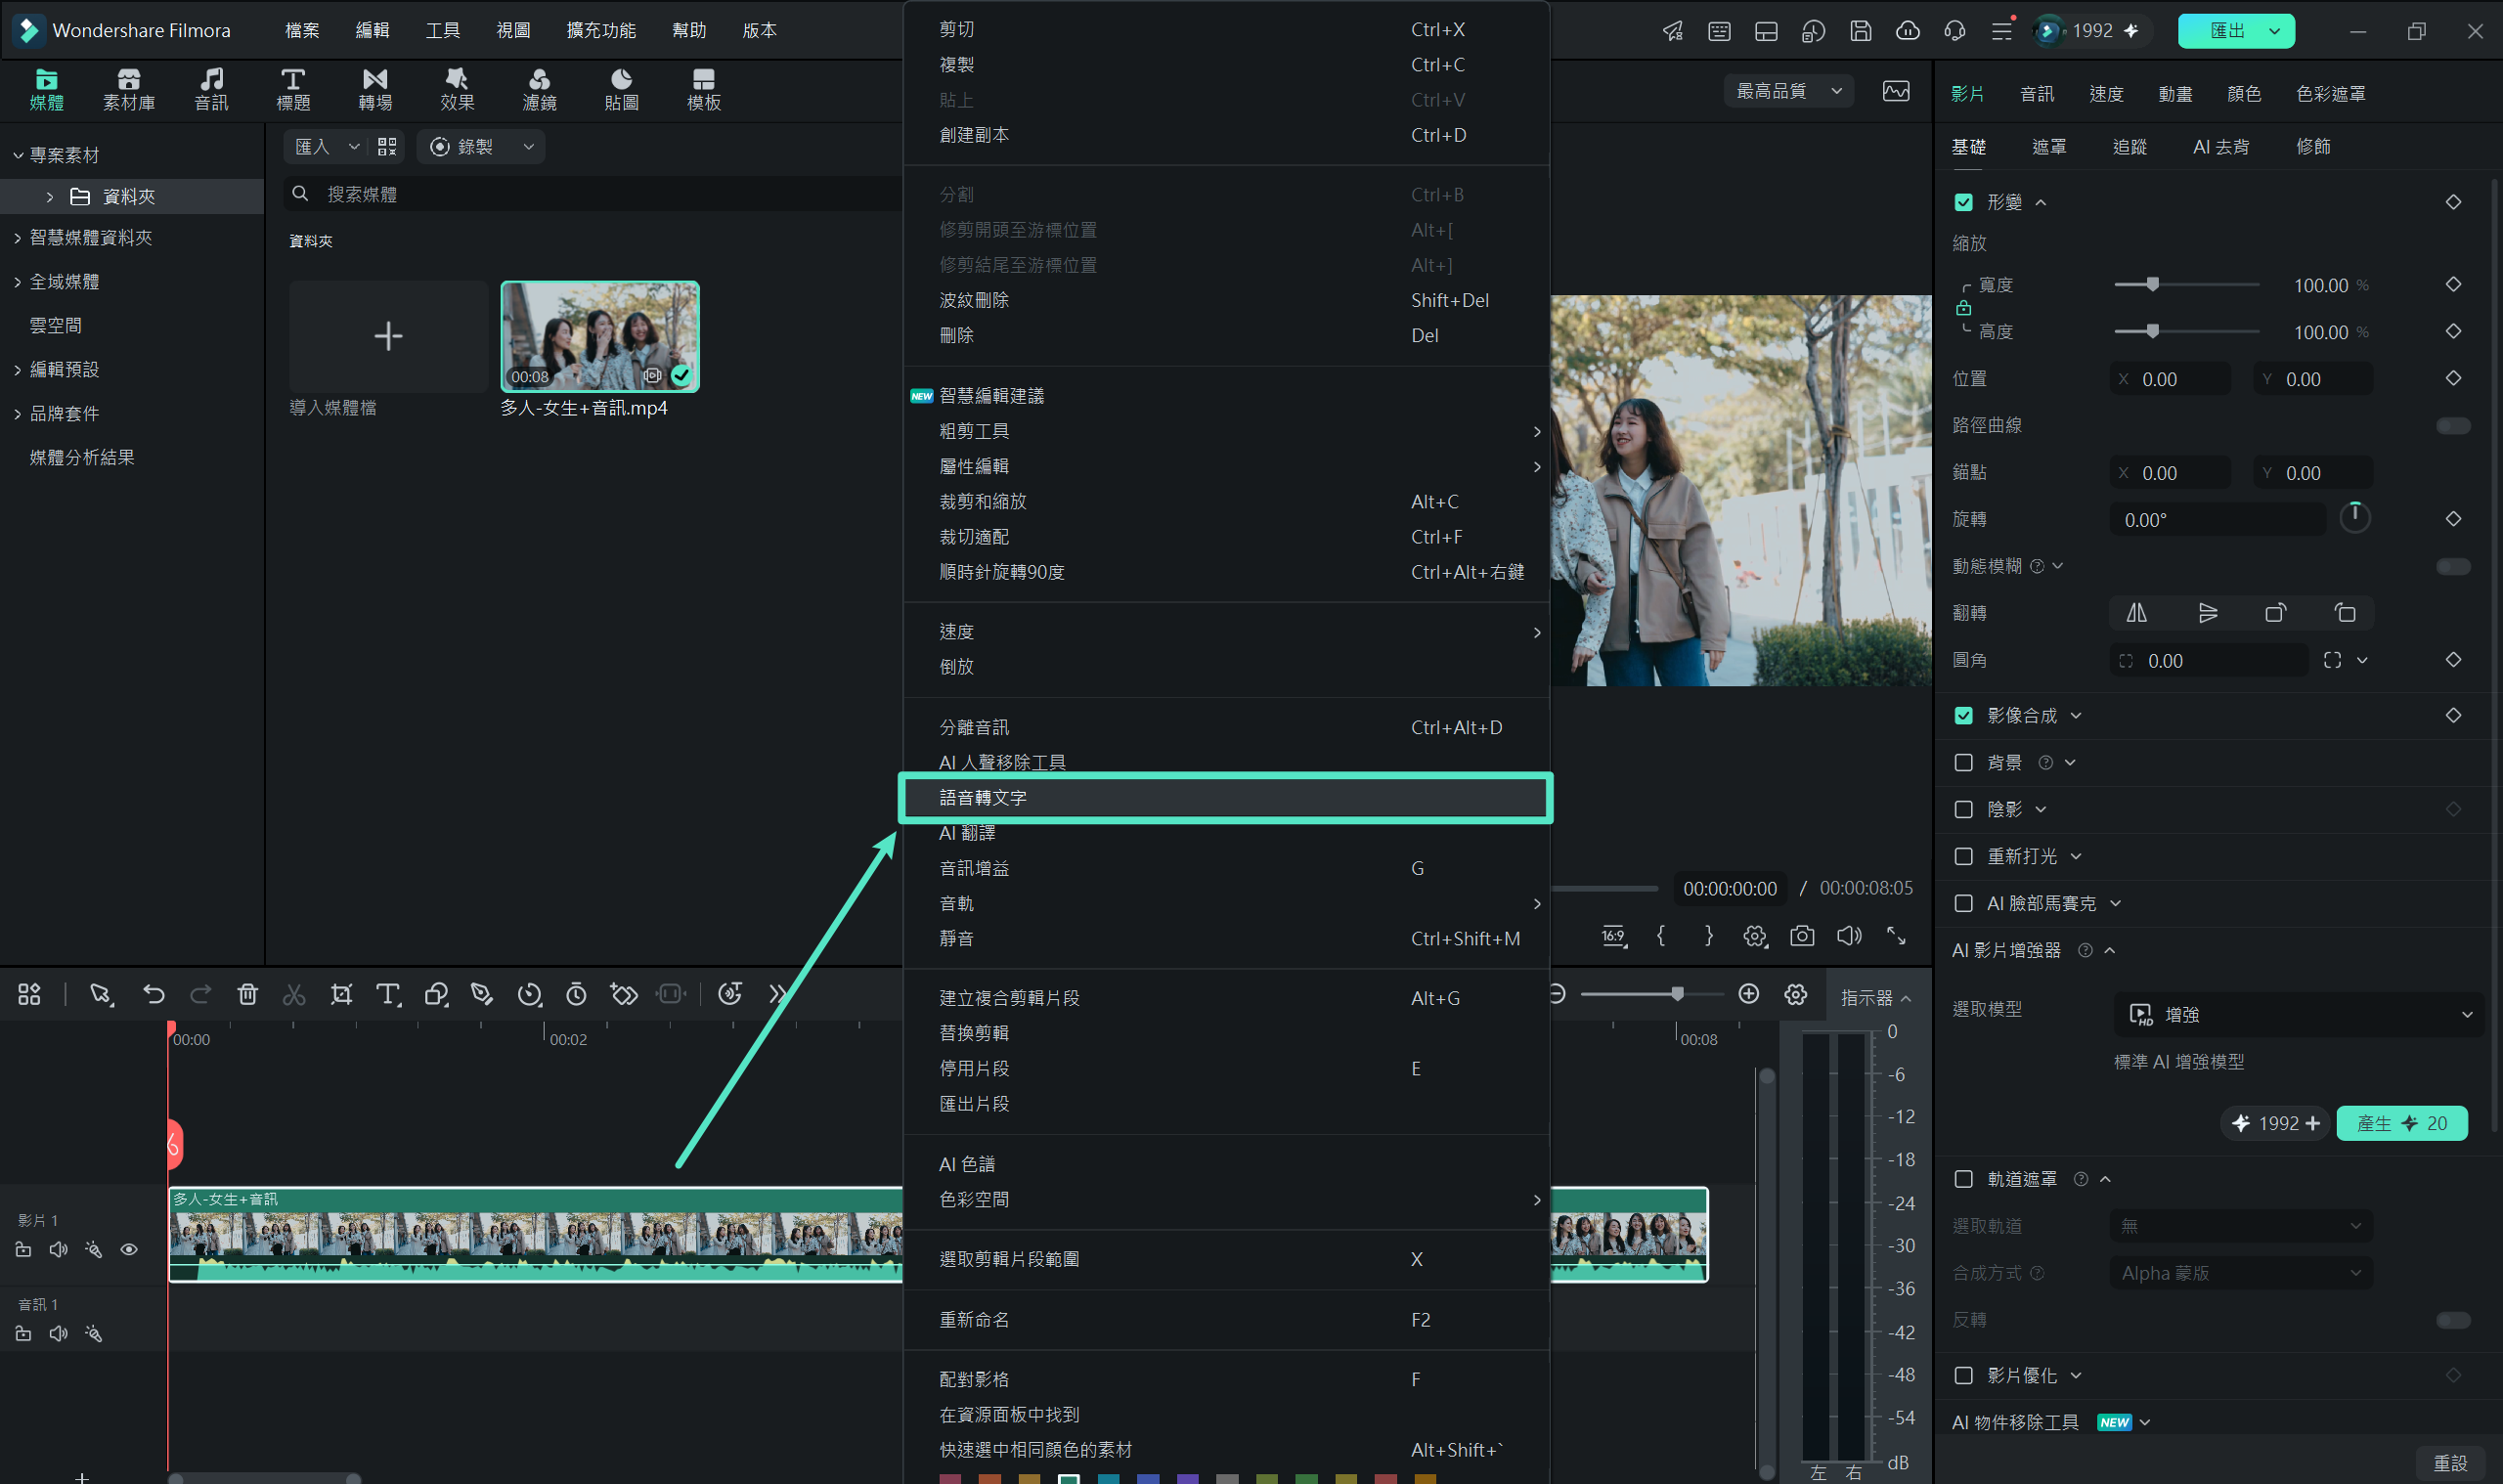Open the 音訊 audio library tab icon

tap(211, 89)
